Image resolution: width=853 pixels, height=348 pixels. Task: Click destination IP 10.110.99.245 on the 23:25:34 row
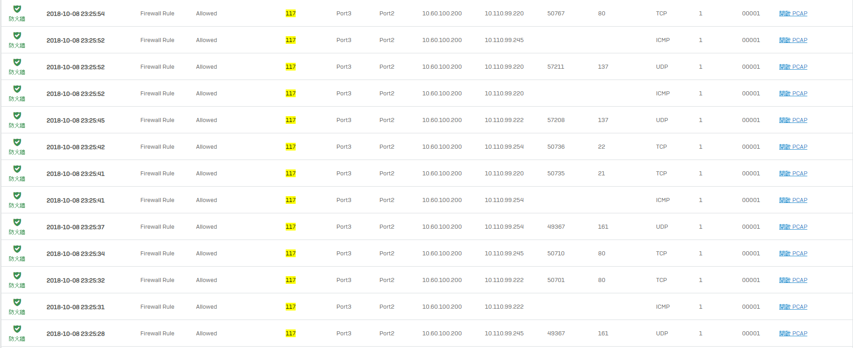[x=504, y=254]
